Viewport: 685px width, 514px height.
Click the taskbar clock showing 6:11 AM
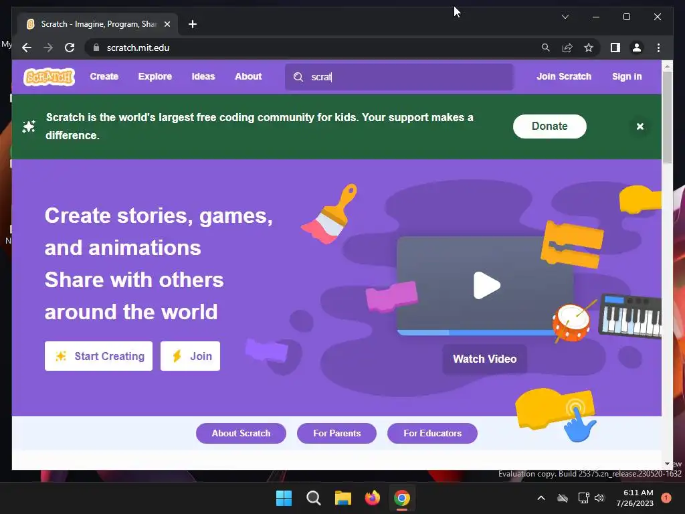point(635,498)
